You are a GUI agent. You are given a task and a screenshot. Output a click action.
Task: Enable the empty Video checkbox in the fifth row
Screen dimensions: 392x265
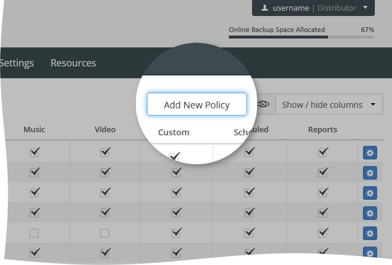(105, 233)
